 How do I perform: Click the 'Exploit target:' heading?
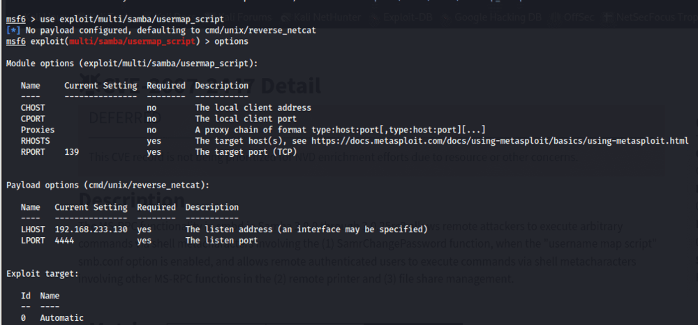pyautogui.click(x=43, y=273)
